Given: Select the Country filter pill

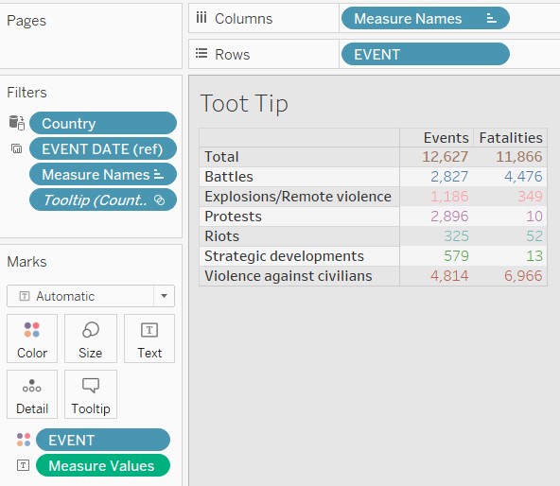Looking at the screenshot, I should click(103, 123).
